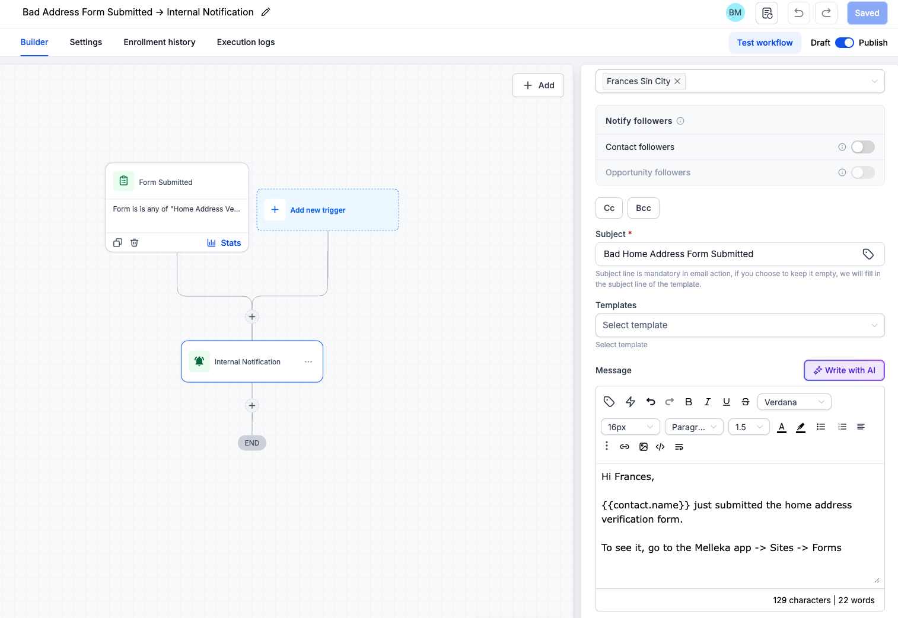Add Cc recipients

(x=609, y=208)
